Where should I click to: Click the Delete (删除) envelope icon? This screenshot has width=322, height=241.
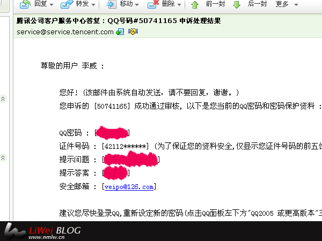point(153,4)
